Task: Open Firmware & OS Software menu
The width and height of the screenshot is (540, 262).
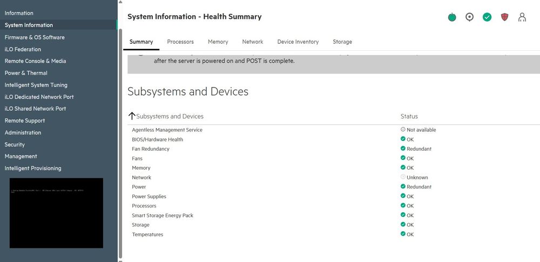Action: coord(35,37)
